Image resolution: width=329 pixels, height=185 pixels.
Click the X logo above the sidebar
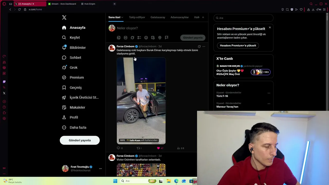point(64,17)
